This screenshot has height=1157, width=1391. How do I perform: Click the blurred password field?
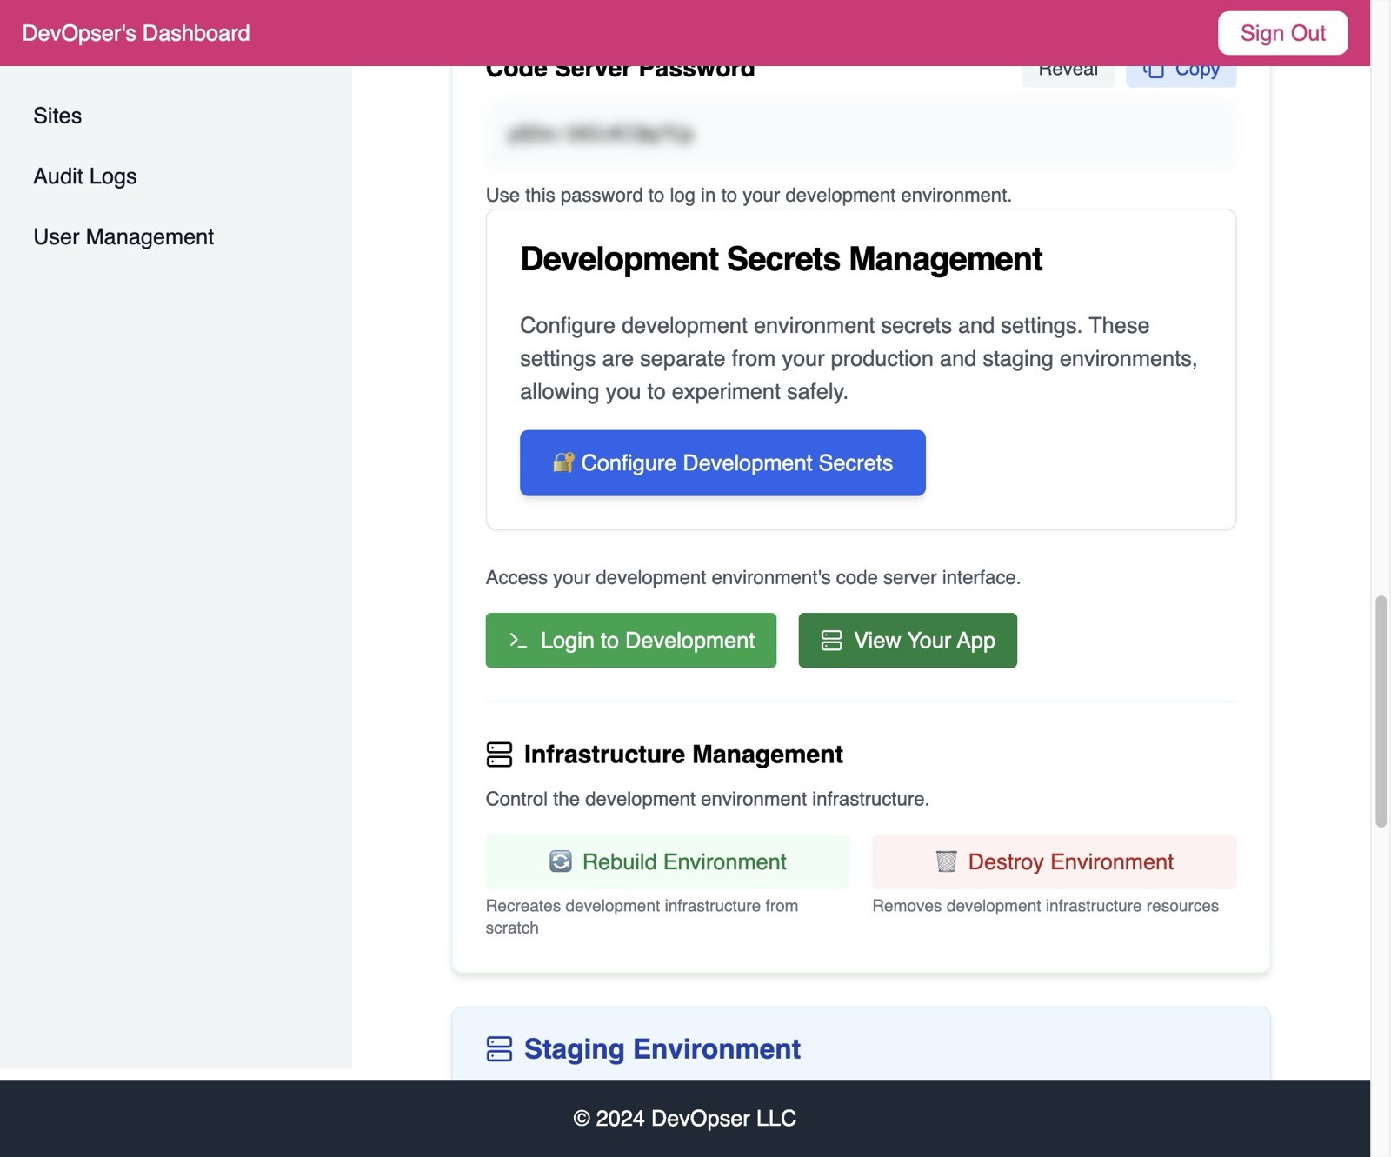coord(861,135)
